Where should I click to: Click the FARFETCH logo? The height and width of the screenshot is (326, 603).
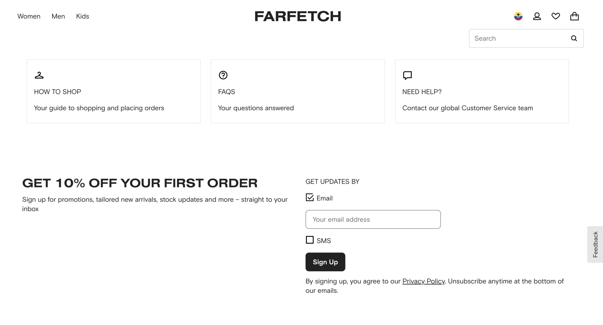click(298, 16)
